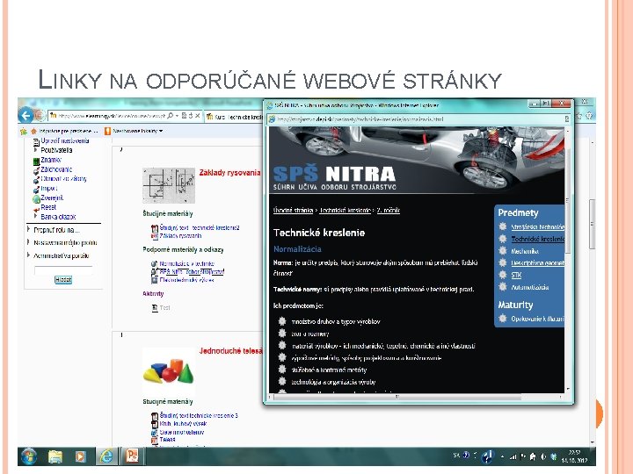The height and width of the screenshot is (474, 633).
Task: Open the Navrhované lokality dropdown
Action: 134,131
